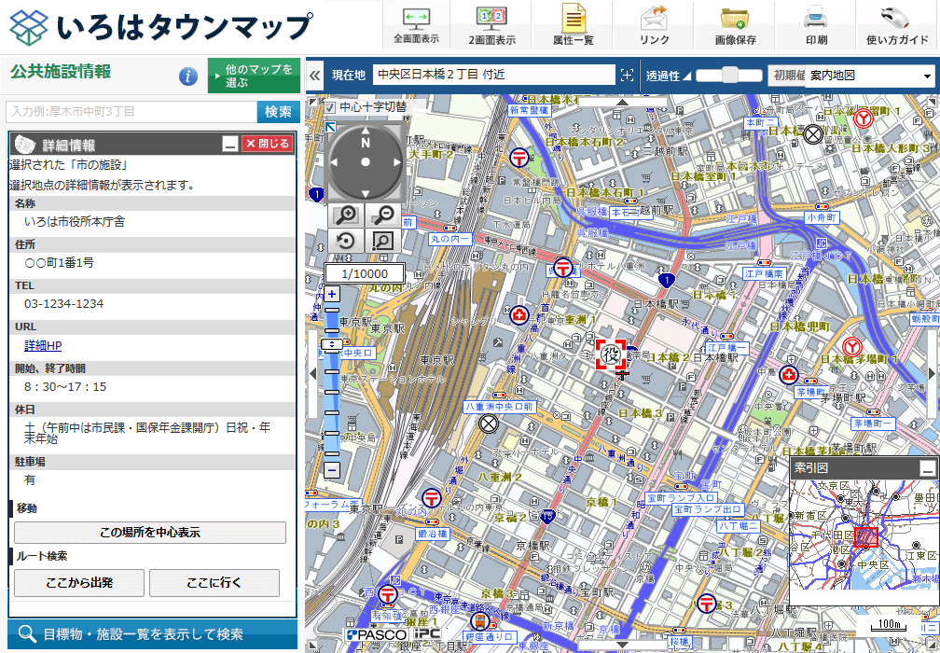Click この場所を中心表示 to center the location
Screen dimensions: 940x653
150,532
